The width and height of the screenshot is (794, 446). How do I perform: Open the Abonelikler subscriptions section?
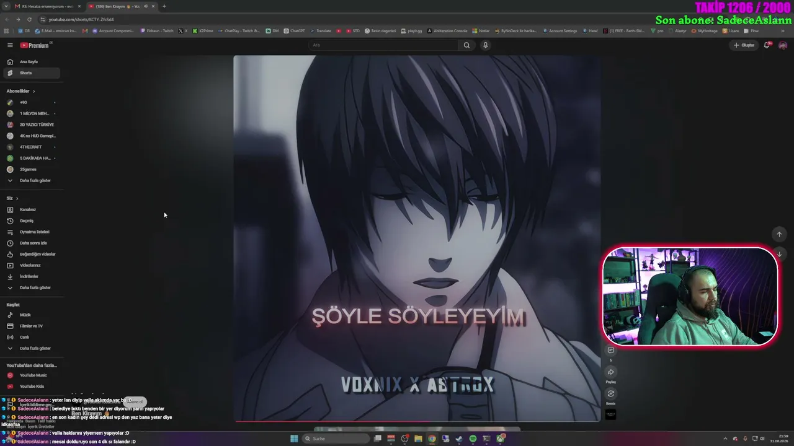[x=20, y=91]
